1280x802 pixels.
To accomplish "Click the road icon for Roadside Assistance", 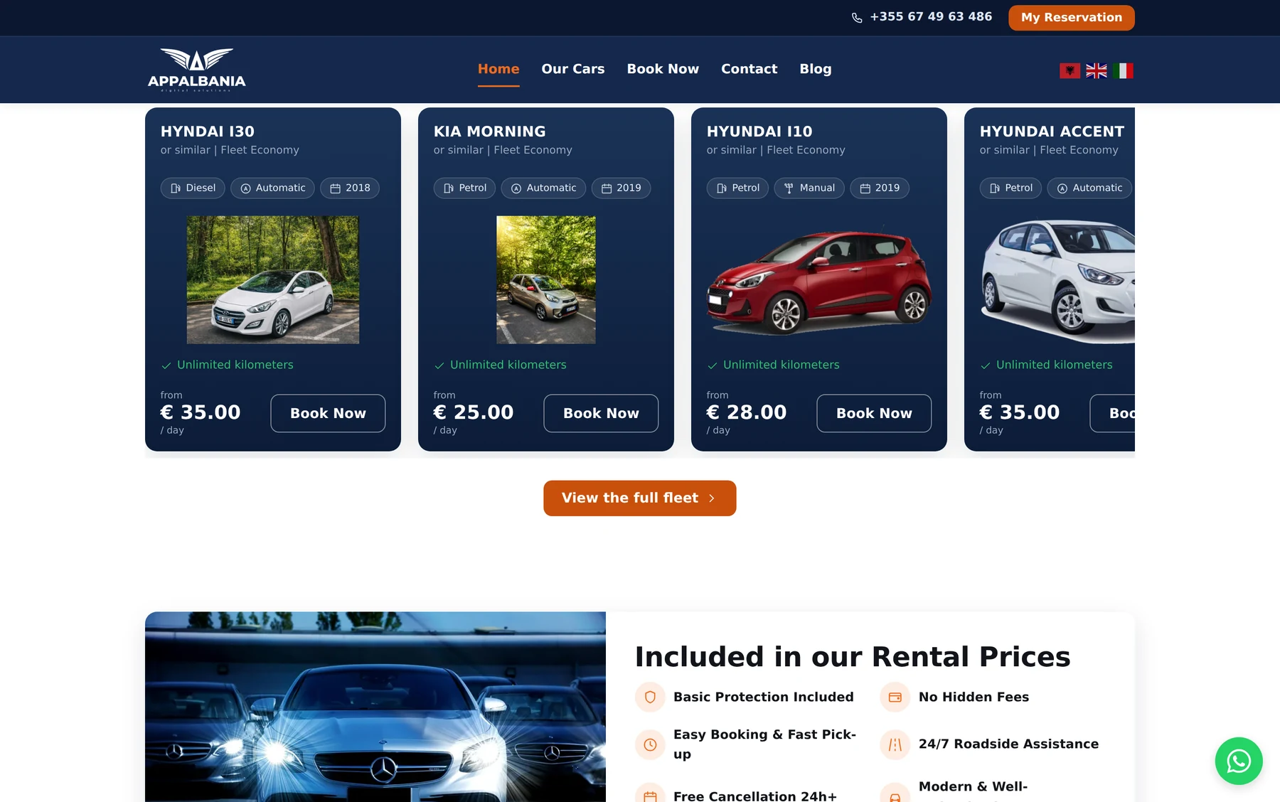I will (x=895, y=744).
